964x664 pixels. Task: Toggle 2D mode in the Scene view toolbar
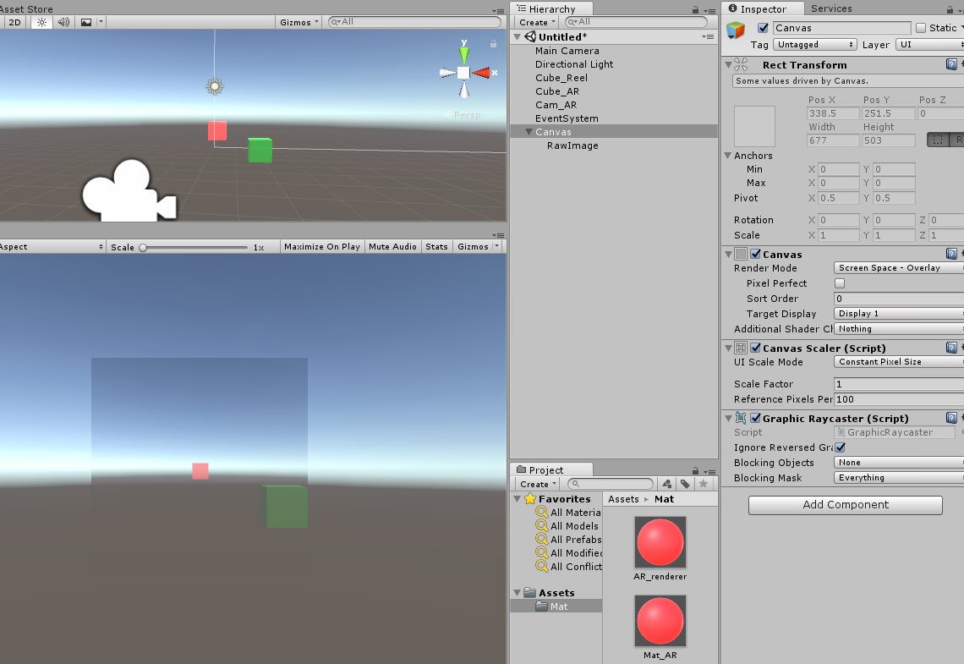[14, 22]
